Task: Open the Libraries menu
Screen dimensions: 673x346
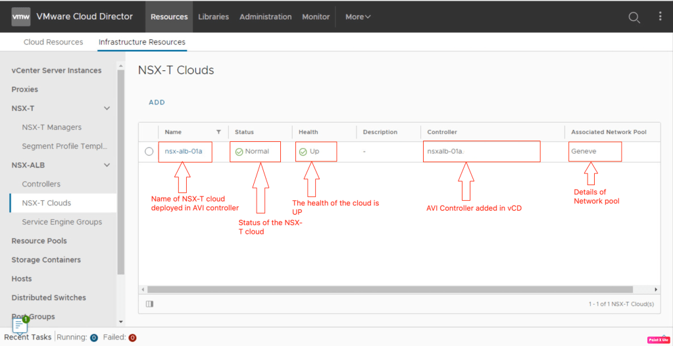Action: (213, 17)
